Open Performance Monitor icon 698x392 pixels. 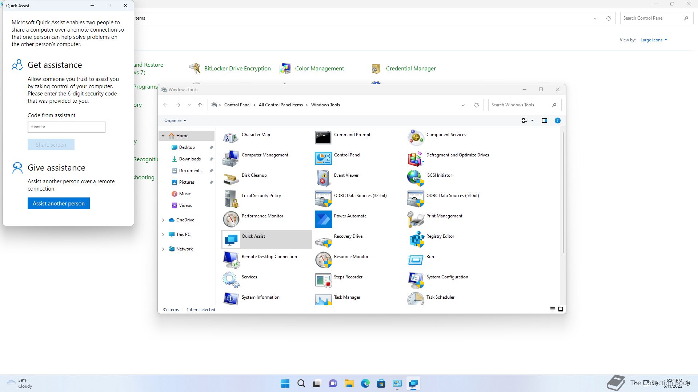[x=231, y=219]
